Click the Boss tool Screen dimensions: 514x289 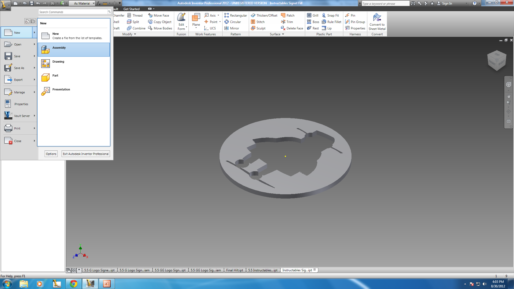coord(313,22)
